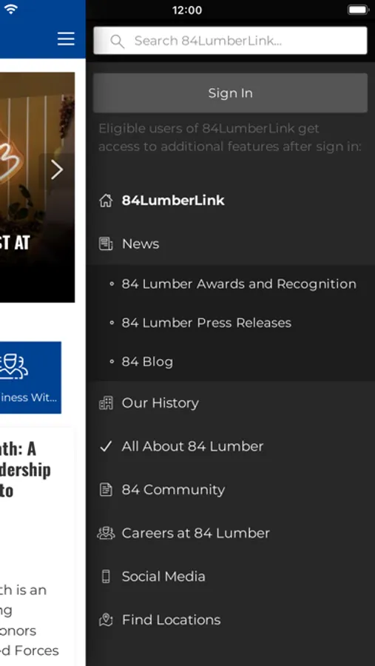Click the Sign In button
This screenshot has width=375, height=666.
click(230, 93)
